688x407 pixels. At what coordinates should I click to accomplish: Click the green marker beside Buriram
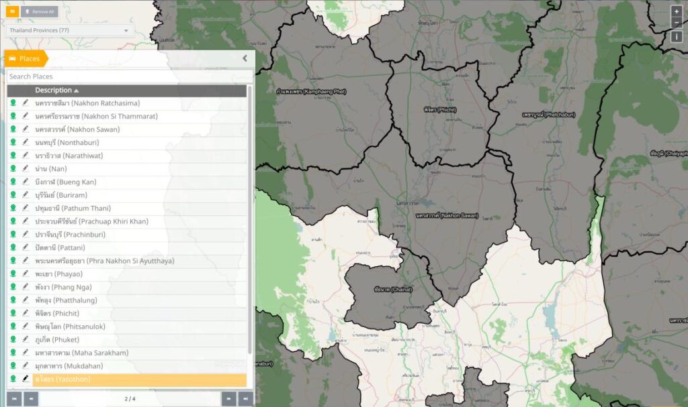[x=13, y=195]
